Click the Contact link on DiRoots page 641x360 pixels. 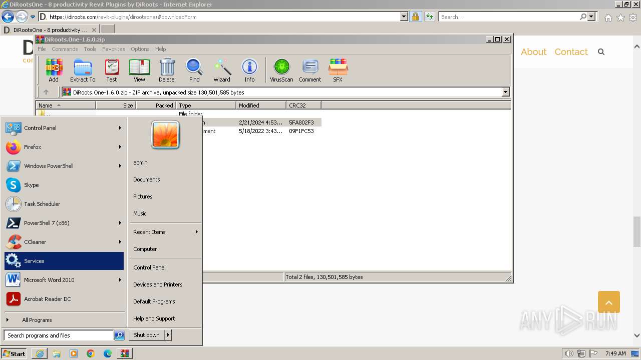(x=571, y=52)
